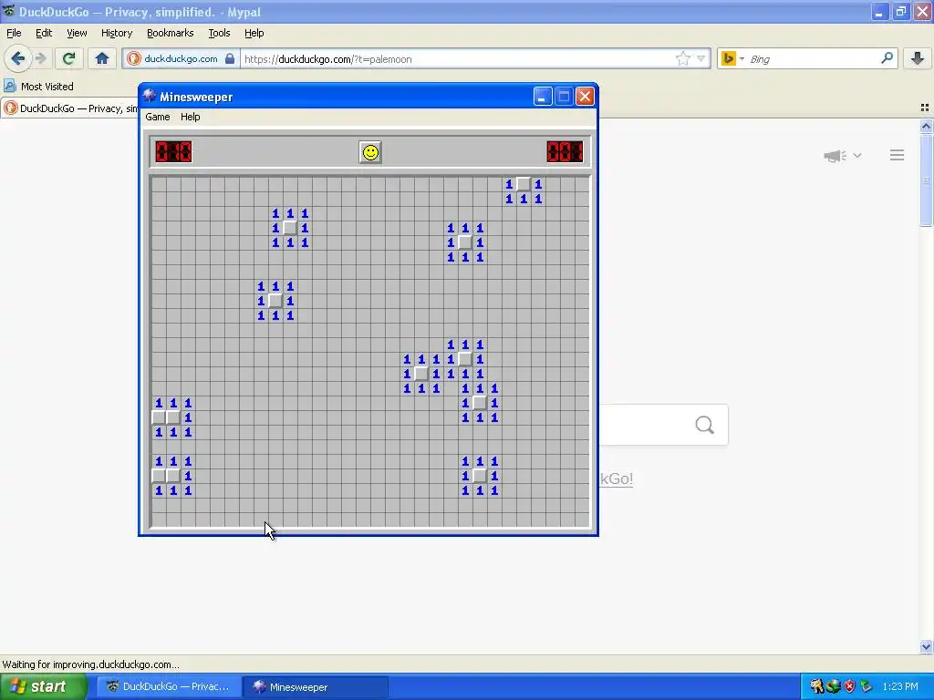
Task: Click the partially hidden 'kGo!' link
Action: [616, 479]
